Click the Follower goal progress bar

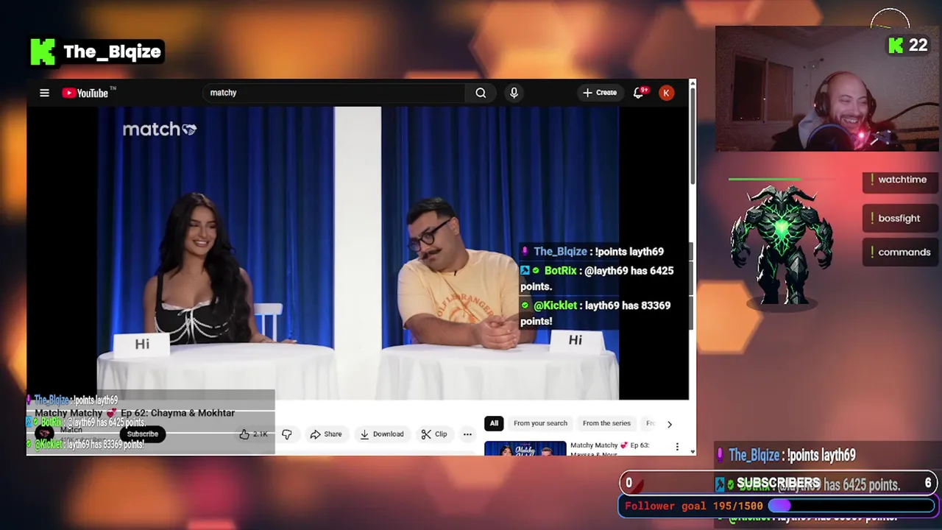coord(851,506)
